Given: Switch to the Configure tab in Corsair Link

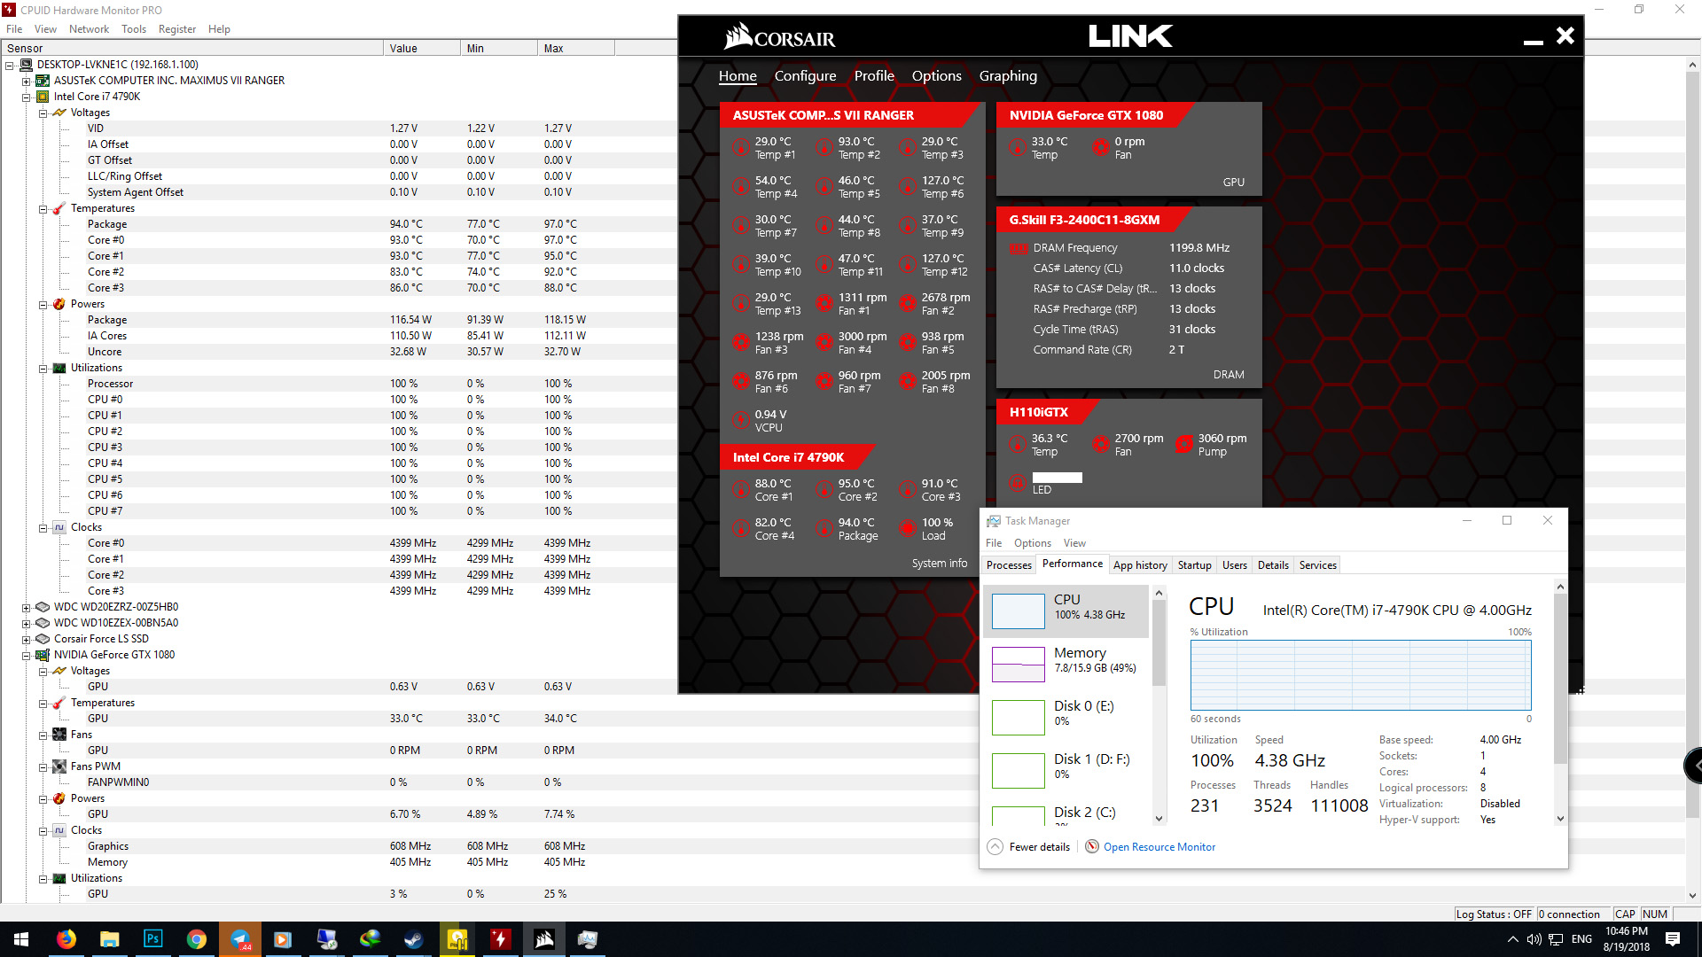Looking at the screenshot, I should [805, 76].
